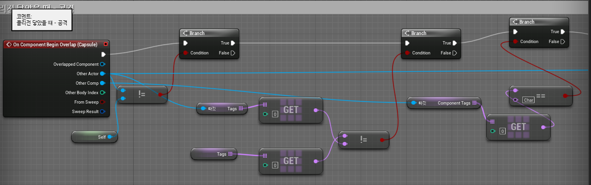Click the index field of the right GET node

[502, 131]
